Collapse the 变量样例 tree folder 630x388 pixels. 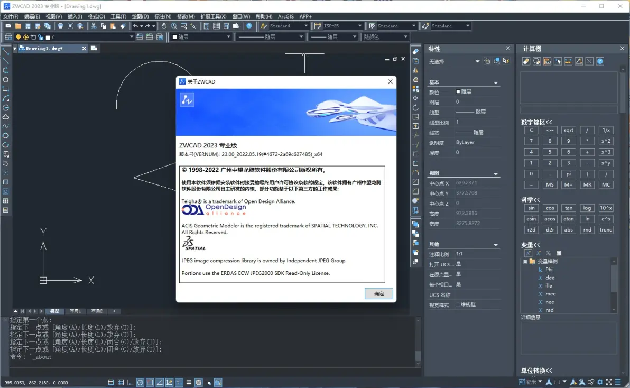pos(525,262)
